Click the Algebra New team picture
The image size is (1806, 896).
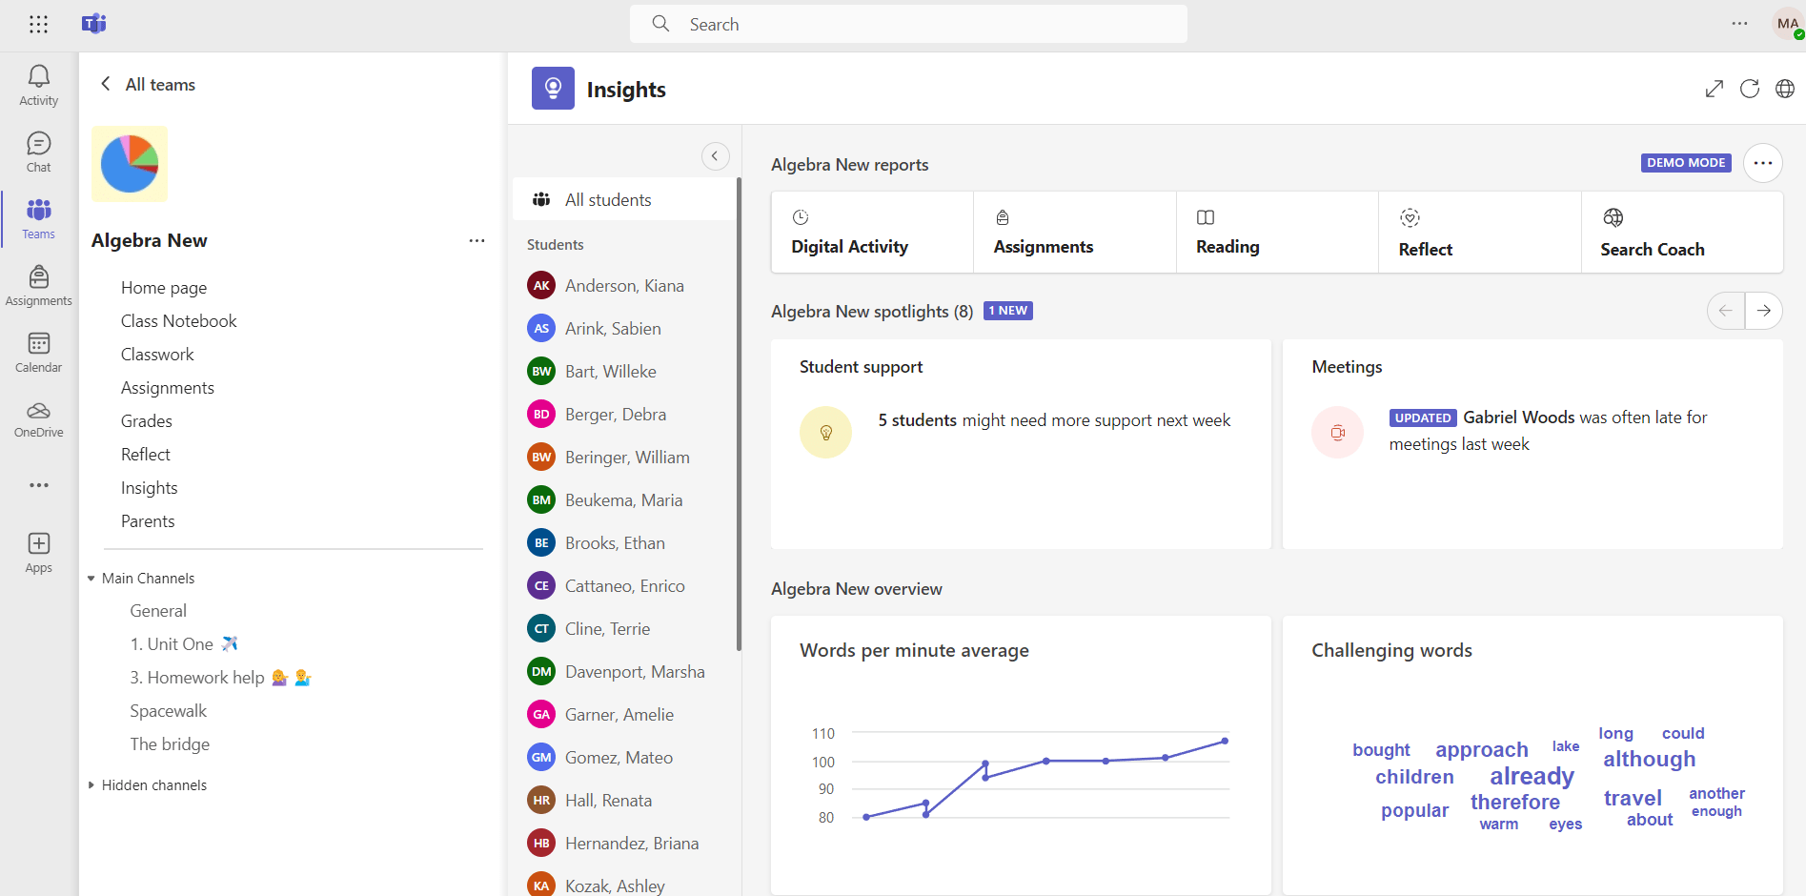tap(129, 163)
